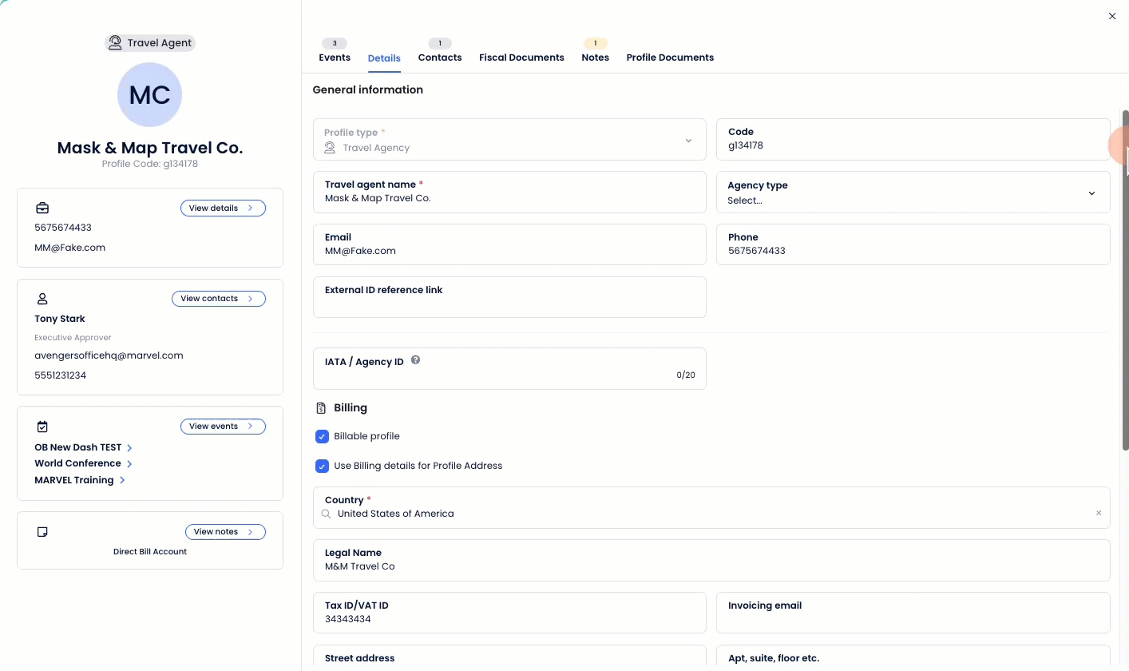
Task: Clear the Country field with the X icon
Action: [x=1098, y=513]
